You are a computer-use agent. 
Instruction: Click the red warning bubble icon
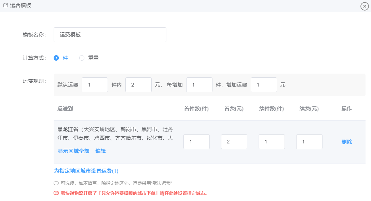pyautogui.click(x=56, y=193)
